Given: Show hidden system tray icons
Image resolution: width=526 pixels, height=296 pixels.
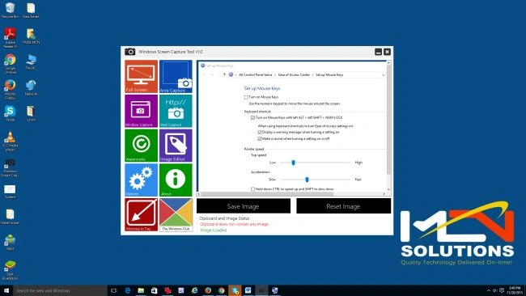Looking at the screenshot, I should click(x=489, y=290).
